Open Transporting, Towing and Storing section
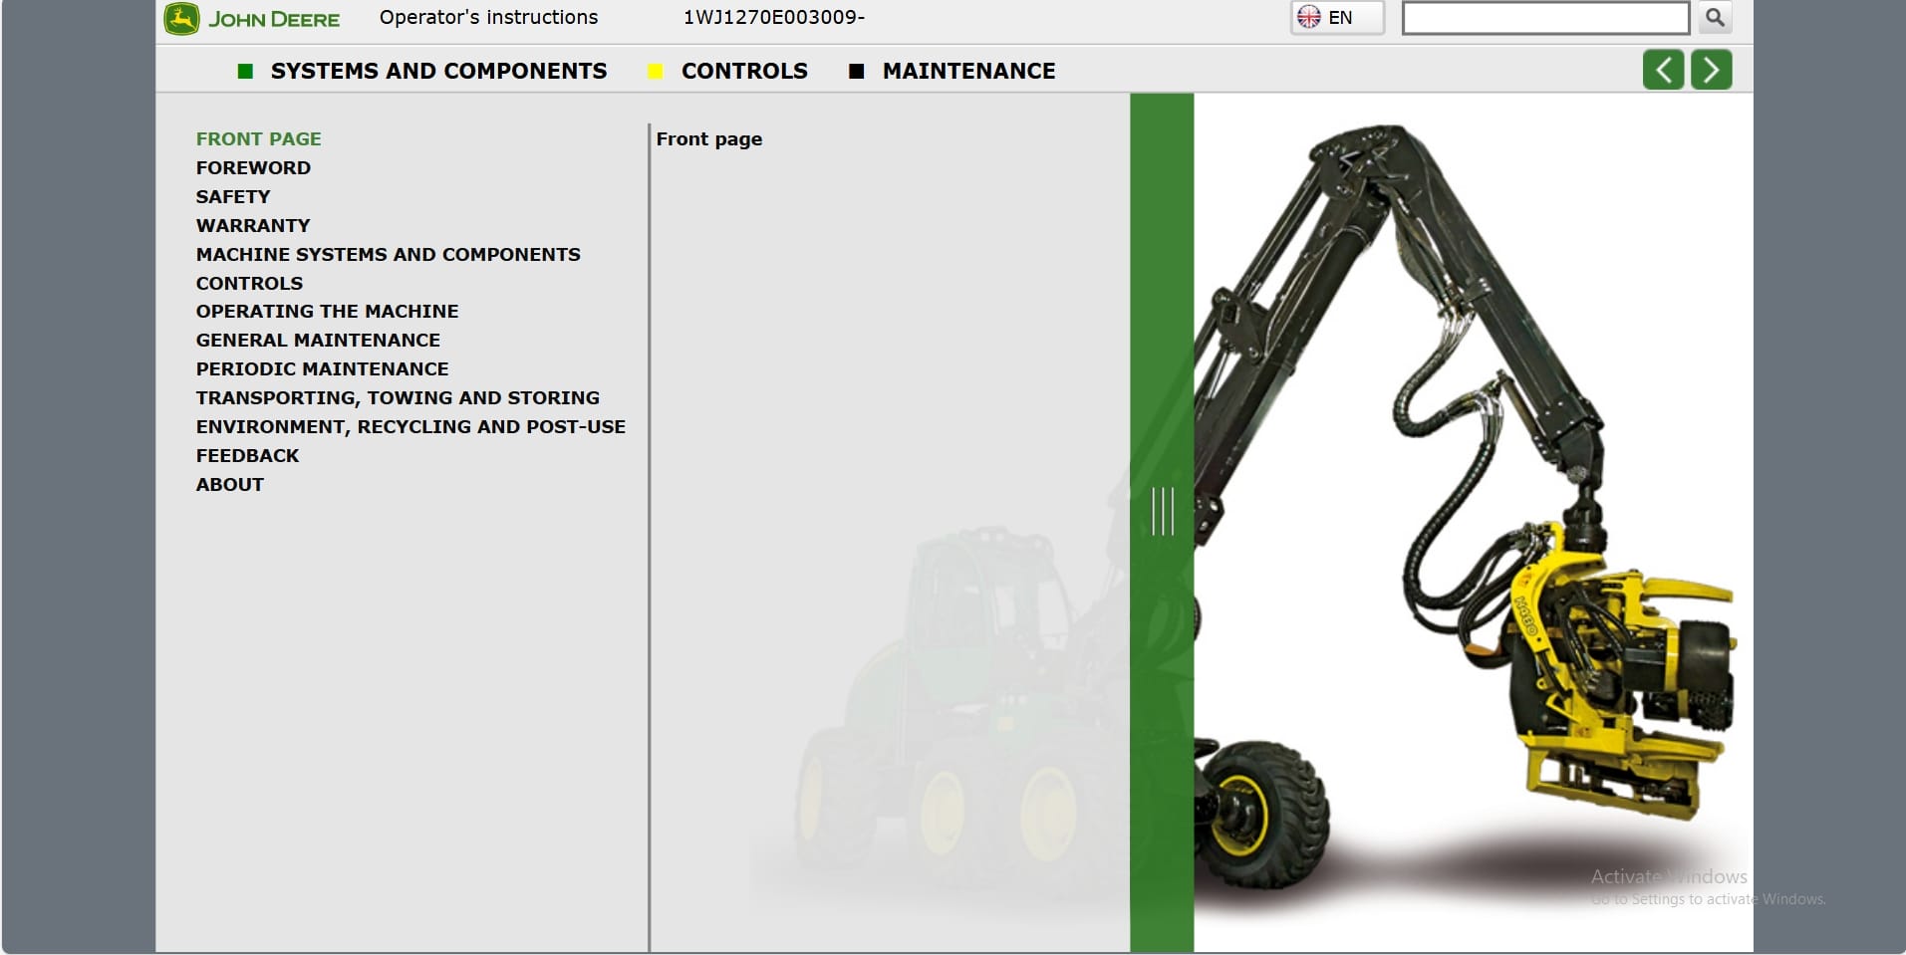Image resolution: width=1906 pixels, height=955 pixels. point(398,398)
